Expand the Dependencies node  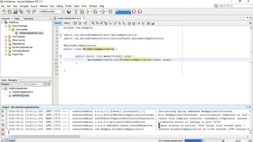coord(6,44)
